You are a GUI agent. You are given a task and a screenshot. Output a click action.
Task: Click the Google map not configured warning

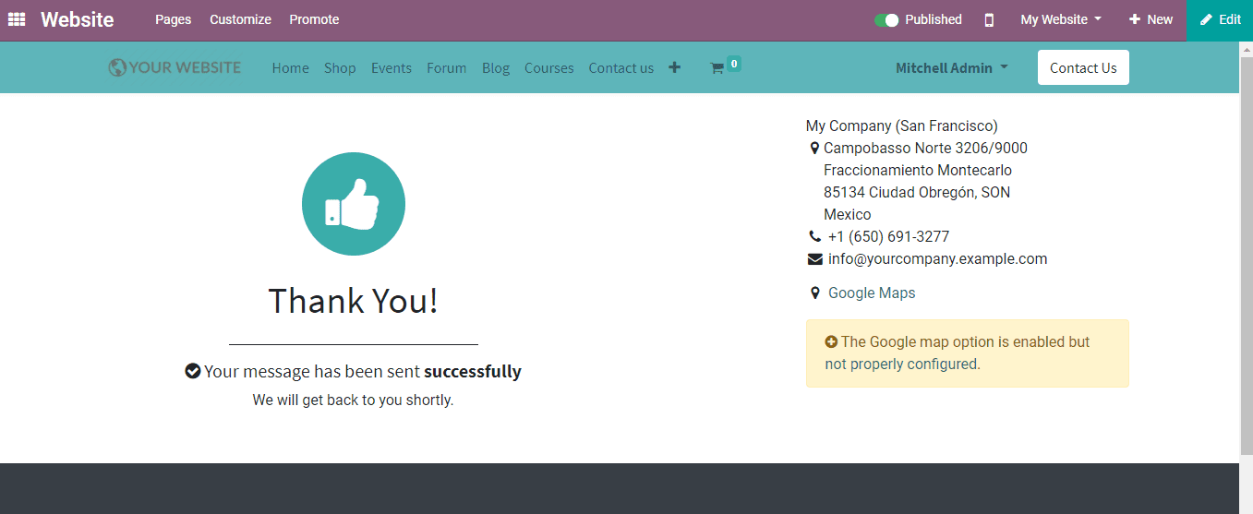pyautogui.click(x=967, y=353)
